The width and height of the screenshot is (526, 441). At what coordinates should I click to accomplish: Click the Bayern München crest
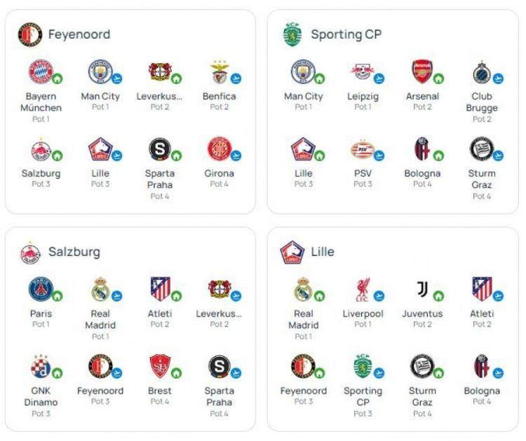tap(40, 72)
